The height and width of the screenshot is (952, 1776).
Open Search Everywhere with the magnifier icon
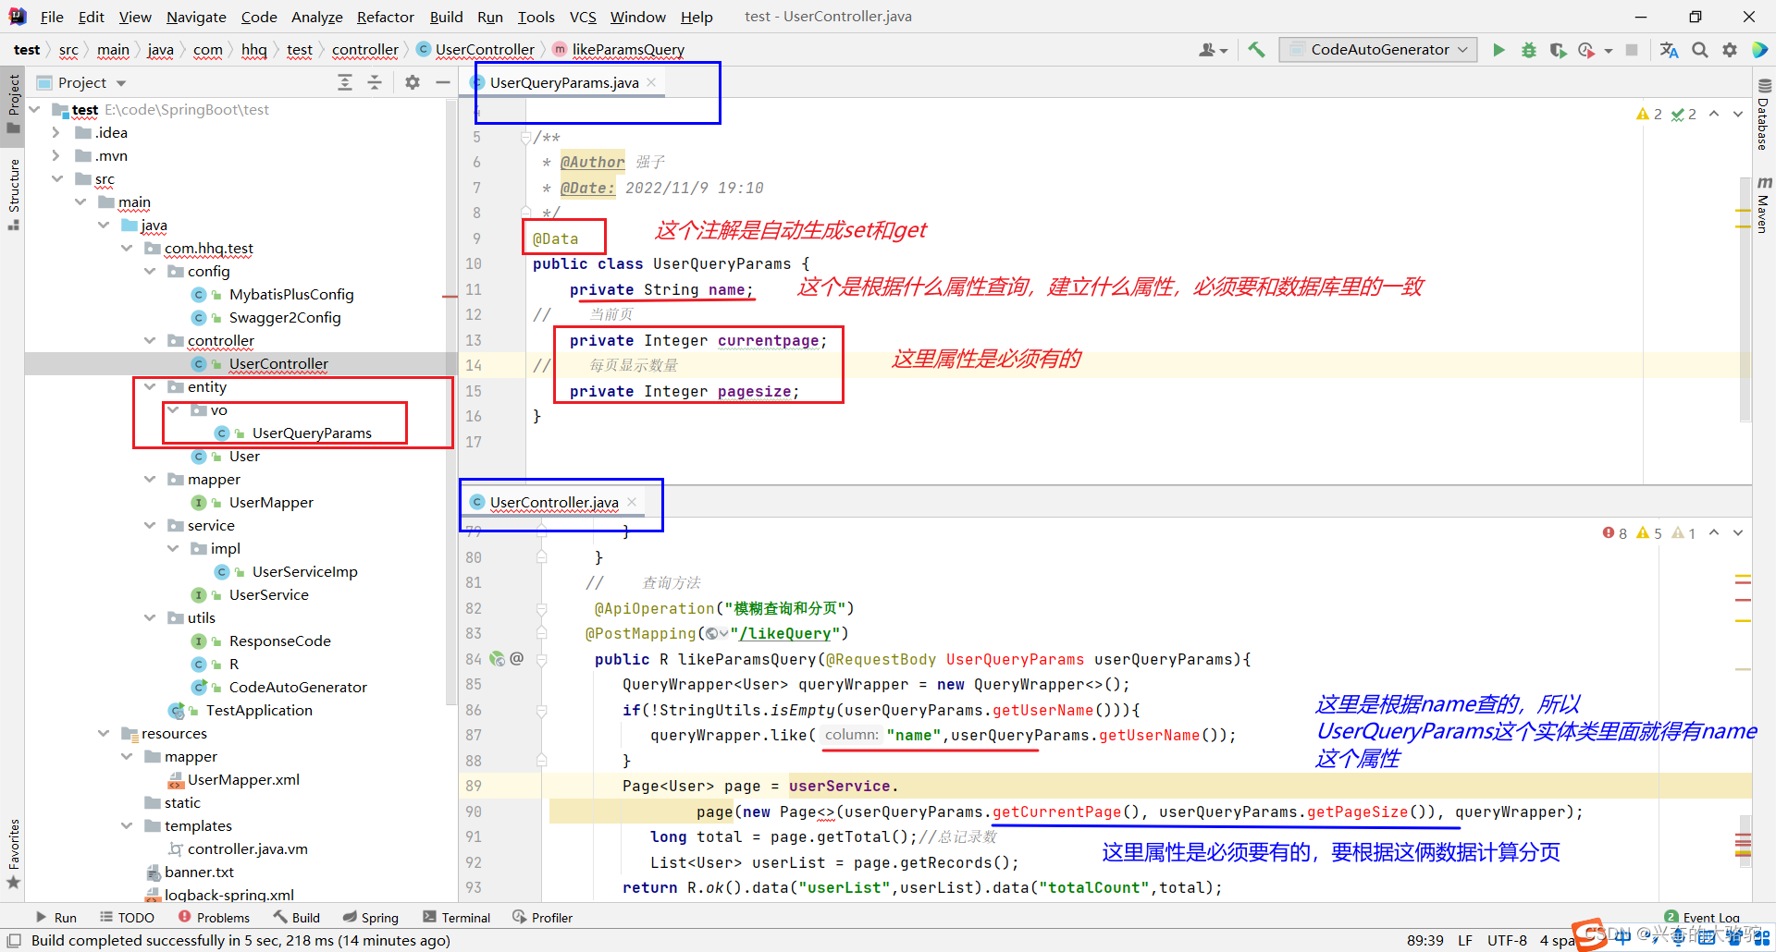point(1699,49)
